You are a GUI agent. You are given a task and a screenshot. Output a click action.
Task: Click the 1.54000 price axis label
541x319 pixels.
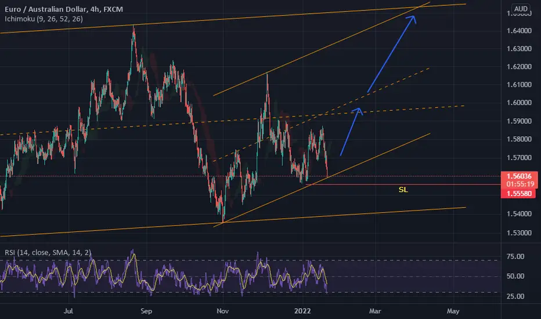pos(519,214)
